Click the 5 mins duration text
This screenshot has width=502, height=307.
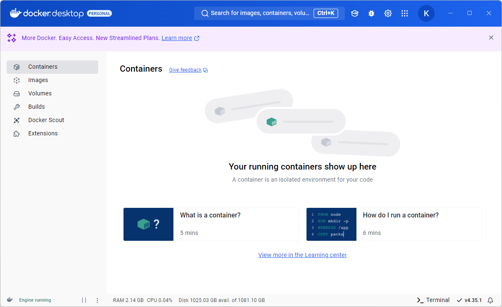coord(189,233)
